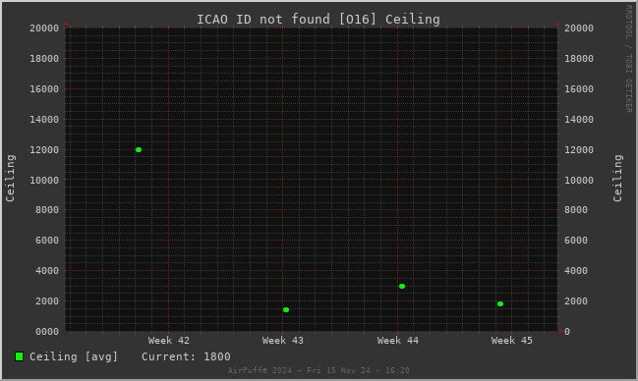
Task: Select the green dot near Week 43
Action: click(x=286, y=310)
